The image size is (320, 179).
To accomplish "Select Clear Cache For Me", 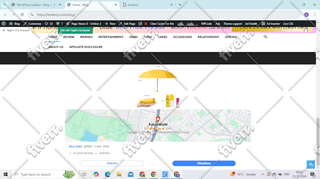I will (162, 23).
